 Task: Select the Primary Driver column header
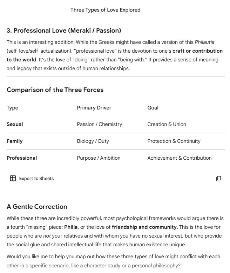[x=94, y=108]
